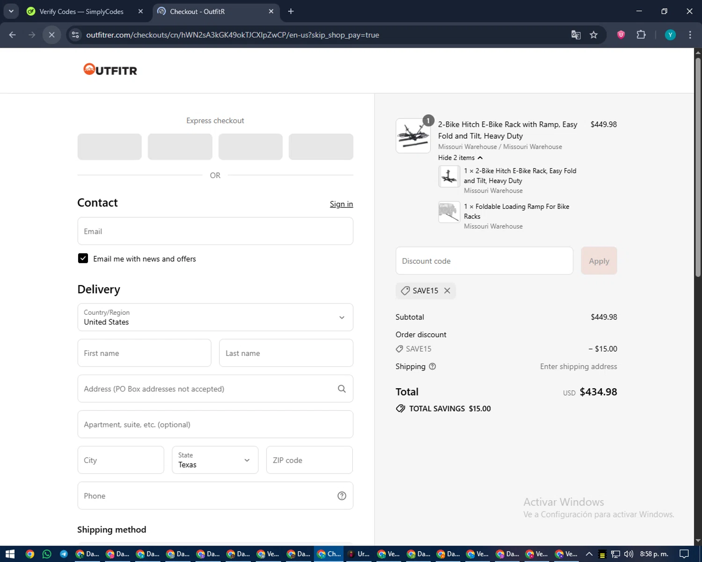The image size is (702, 562).
Task: Collapse the Hide 2 items expander
Action: coord(461,158)
